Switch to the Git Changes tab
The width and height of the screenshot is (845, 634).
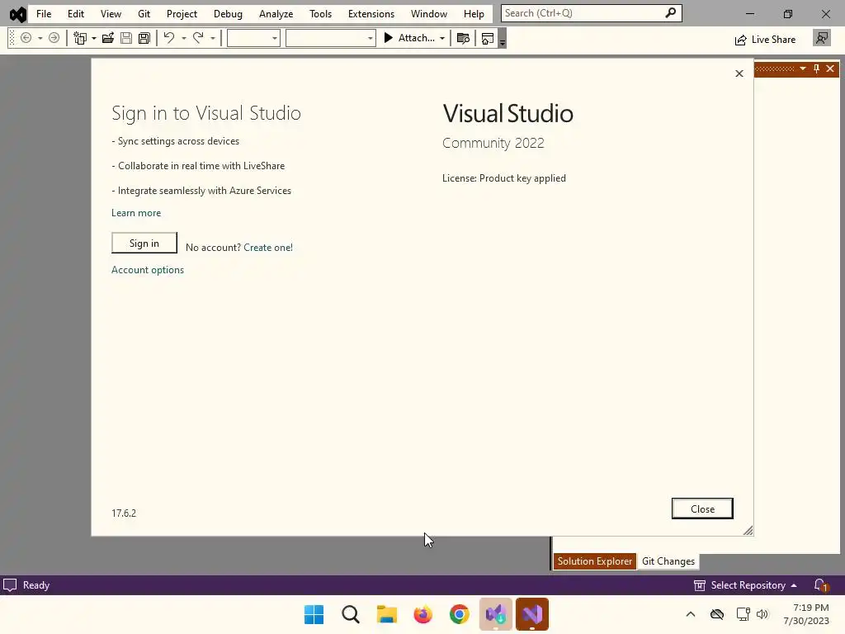[668, 561]
